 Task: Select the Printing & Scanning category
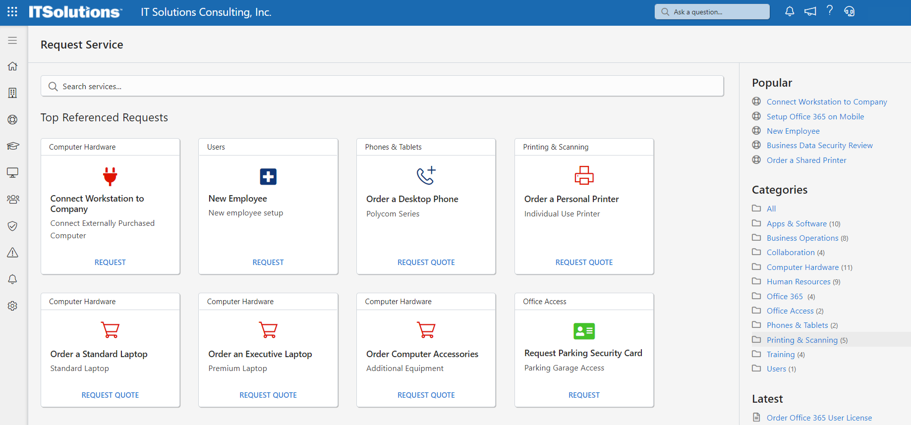pyautogui.click(x=801, y=340)
